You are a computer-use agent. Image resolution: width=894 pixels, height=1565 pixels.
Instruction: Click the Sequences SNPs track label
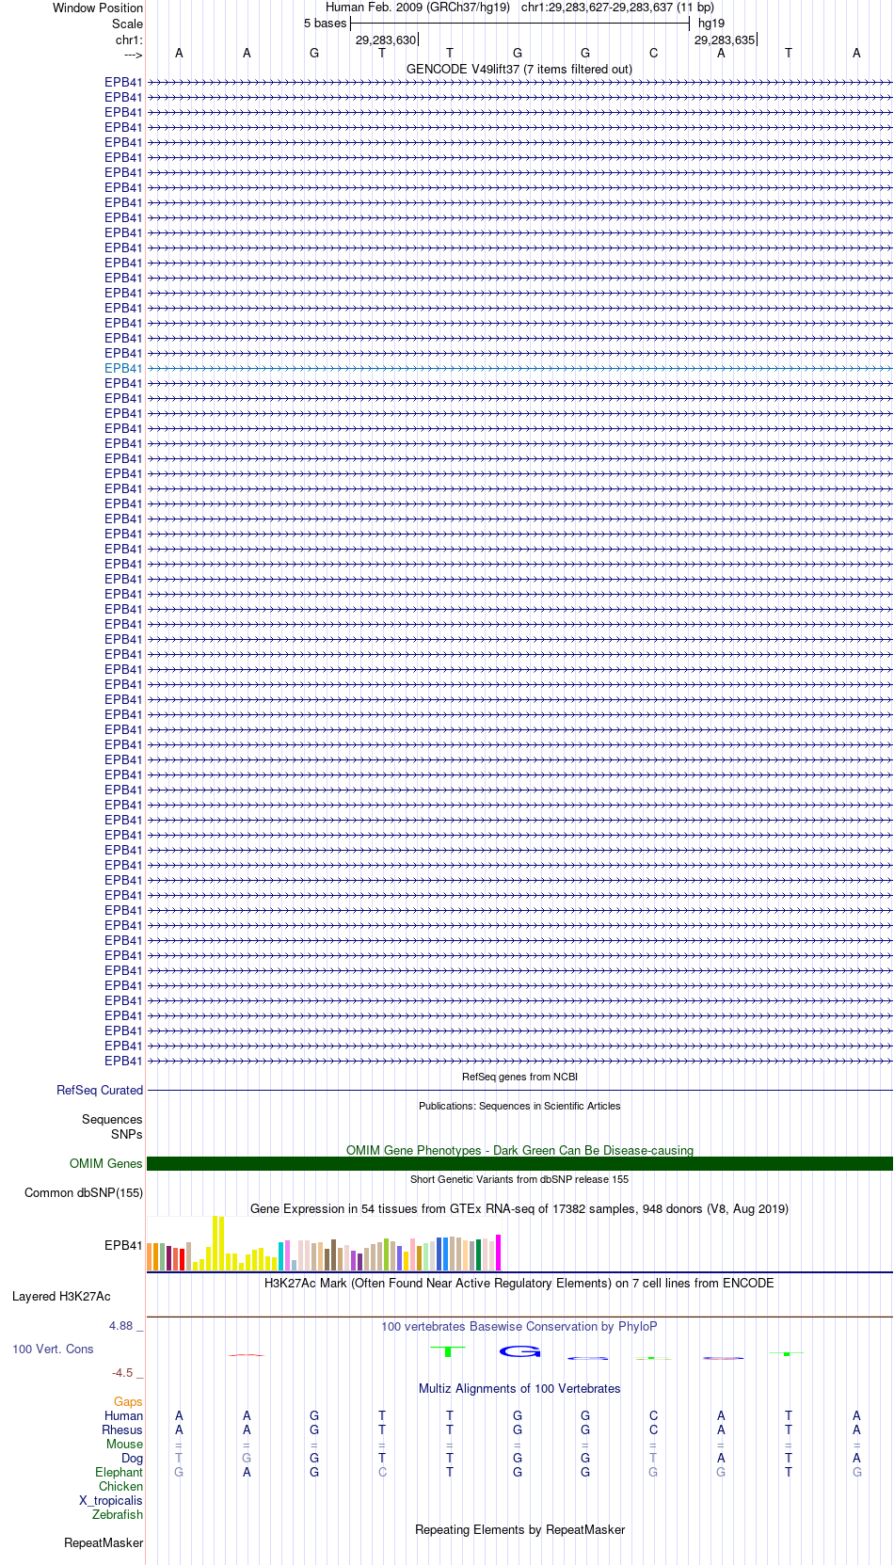coord(112,1127)
